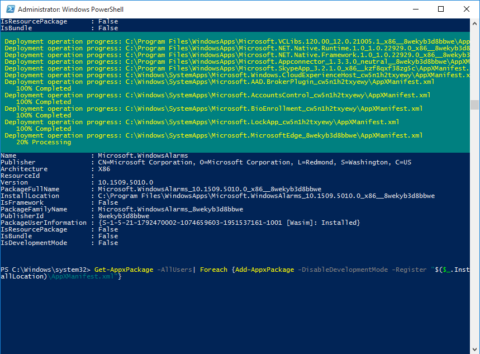
Task: Click the IsDevelopmentMode 'False' value
Action: 108,243
